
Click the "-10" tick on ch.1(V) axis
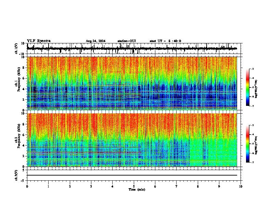coord(22,54)
